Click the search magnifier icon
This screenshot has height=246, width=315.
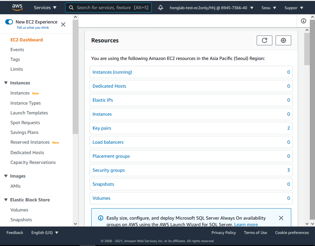pyautogui.click(x=71, y=7)
